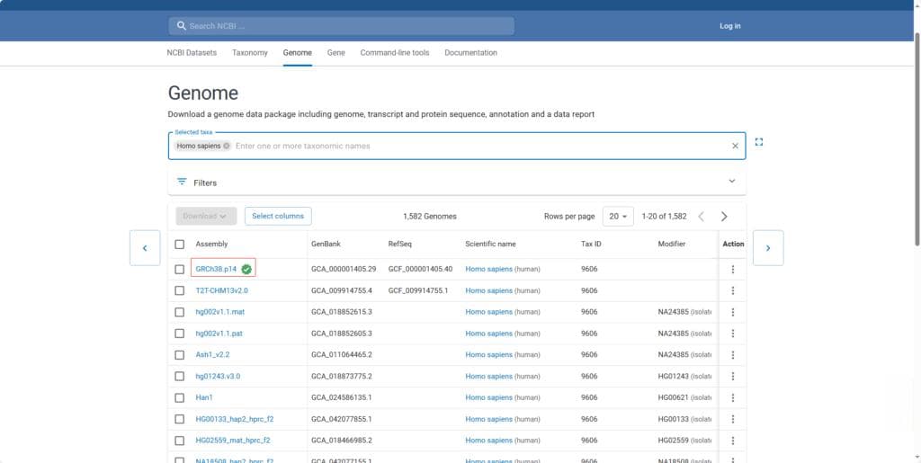Check the Han1 row checkbox
This screenshot has width=921, height=463.
pos(180,398)
